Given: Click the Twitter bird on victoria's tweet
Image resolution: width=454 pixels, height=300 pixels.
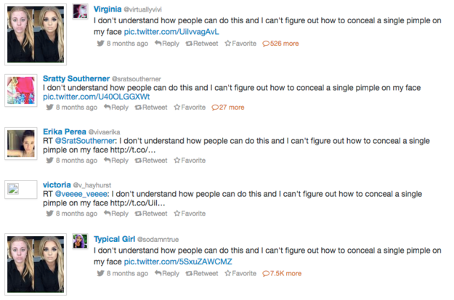Looking at the screenshot, I should click(50, 214).
